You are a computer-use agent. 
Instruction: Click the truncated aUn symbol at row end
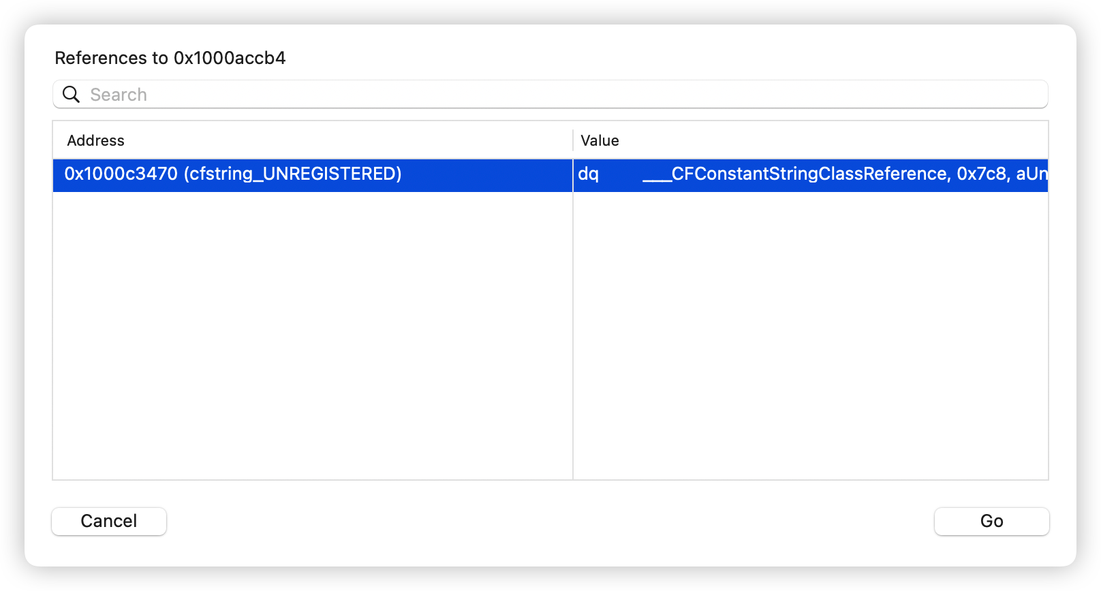(x=1032, y=174)
